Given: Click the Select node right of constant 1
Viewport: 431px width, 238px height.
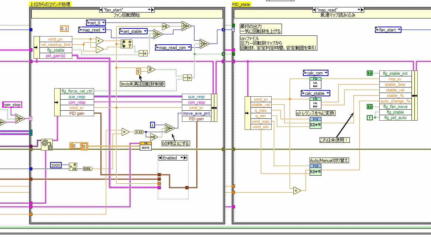Looking at the screenshot, I should (170, 128).
